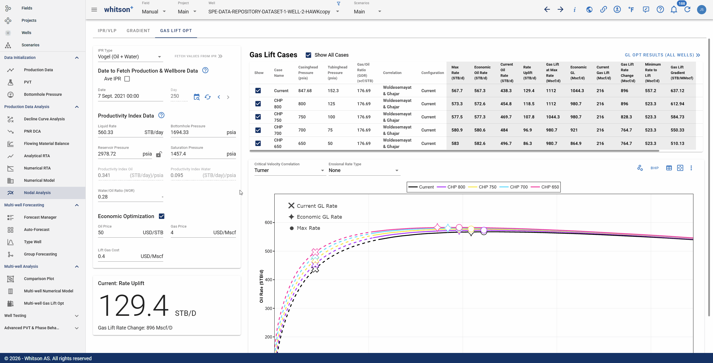Click the sync icon next to Day
This screenshot has height=363, width=713.
tap(207, 97)
